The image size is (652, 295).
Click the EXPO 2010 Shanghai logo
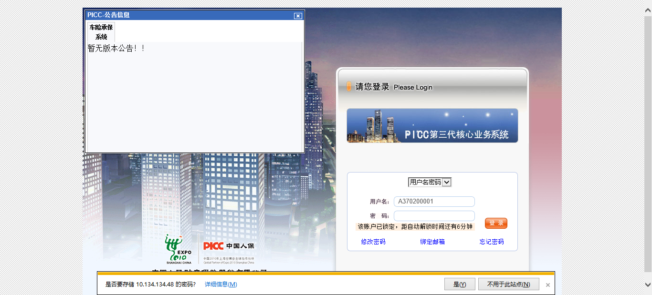click(x=179, y=249)
